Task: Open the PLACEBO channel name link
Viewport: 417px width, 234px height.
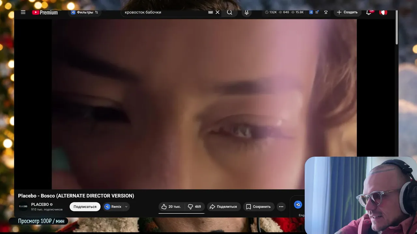Action: (x=40, y=204)
